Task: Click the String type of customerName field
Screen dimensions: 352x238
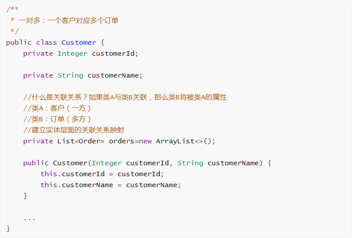Action: pos(70,75)
